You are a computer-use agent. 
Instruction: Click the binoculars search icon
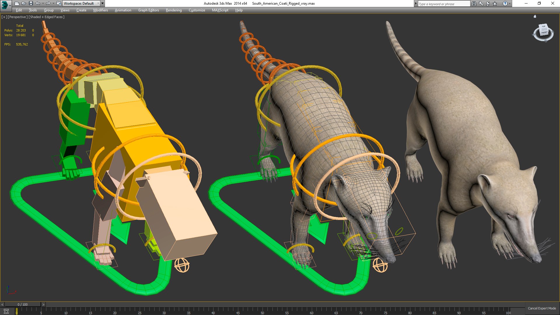coord(474,3)
